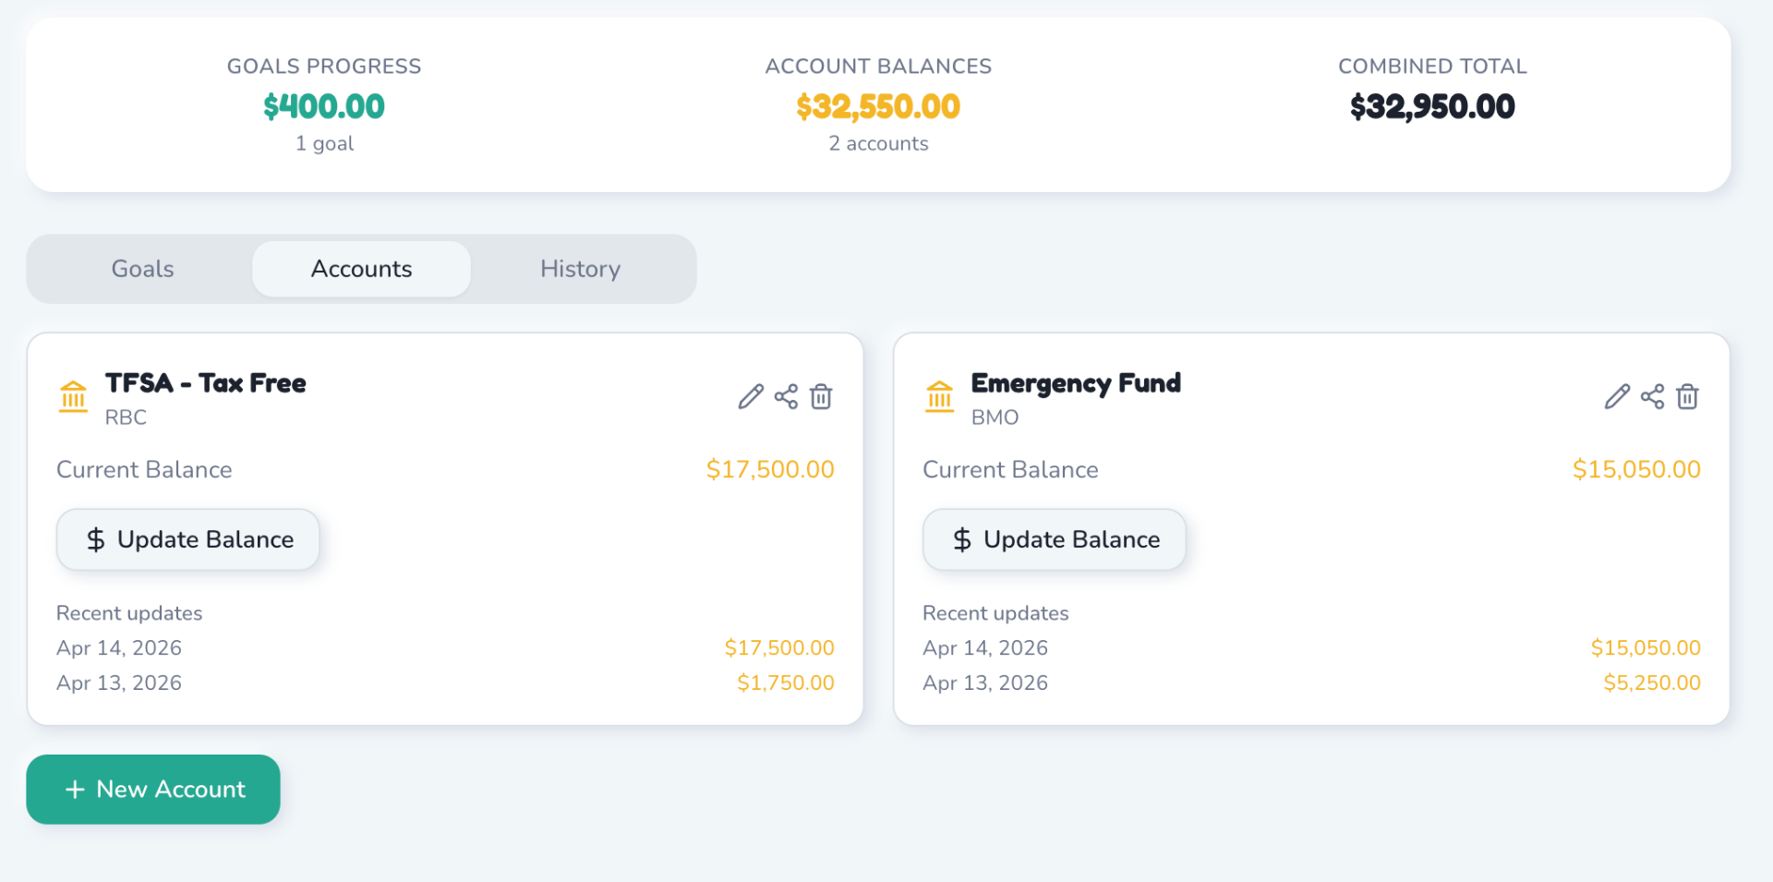Click the Emergency Fund account title

(1076, 383)
